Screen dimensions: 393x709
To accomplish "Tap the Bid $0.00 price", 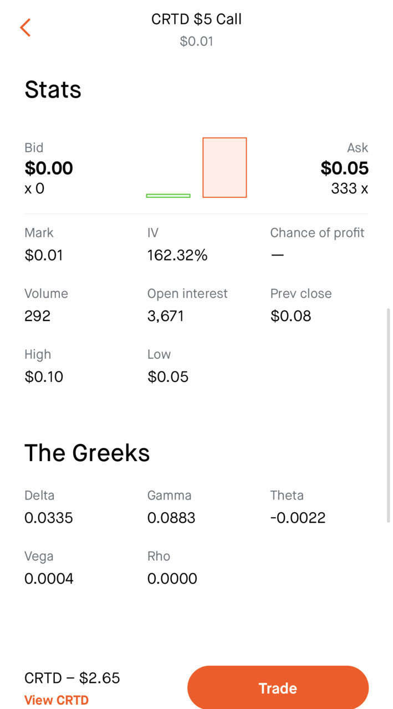I will click(49, 168).
